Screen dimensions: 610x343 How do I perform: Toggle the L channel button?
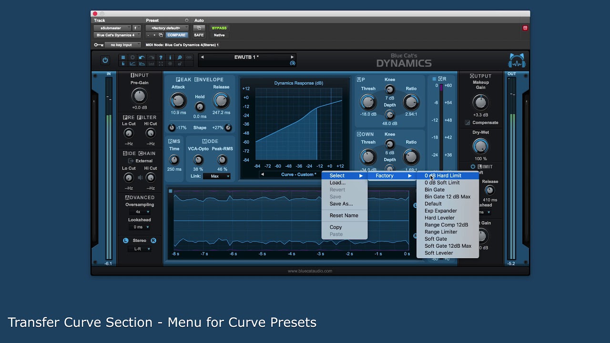click(125, 241)
